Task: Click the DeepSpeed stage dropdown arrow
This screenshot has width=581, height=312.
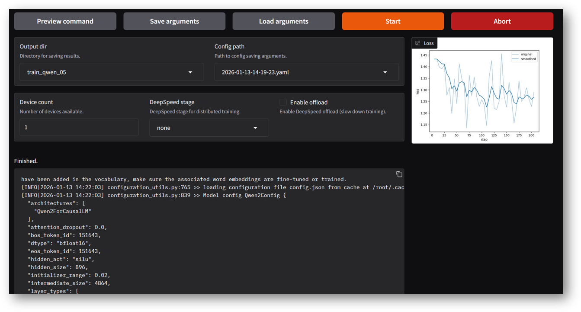Action: pyautogui.click(x=255, y=128)
